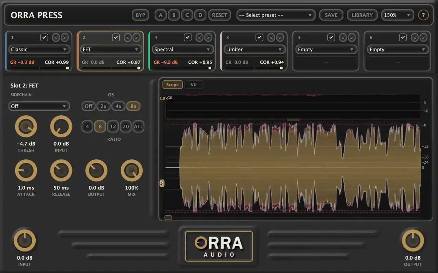Click the GR panel divider handle in scope
438x273 pixels.
[x=293, y=120]
